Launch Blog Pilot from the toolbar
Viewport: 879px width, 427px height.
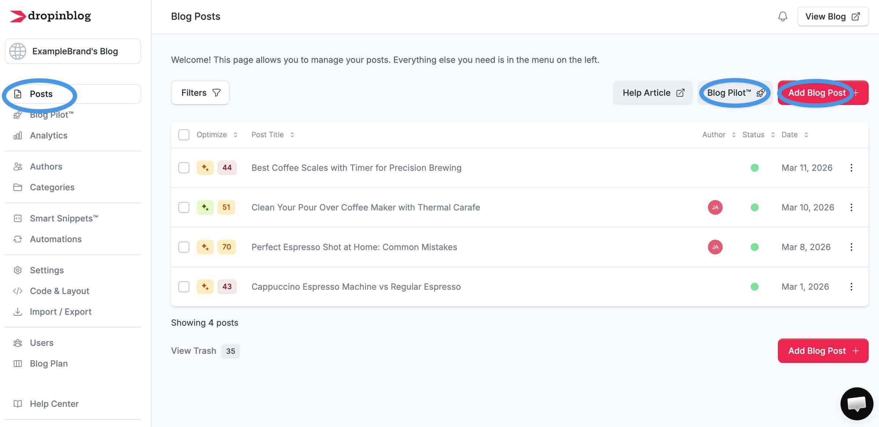click(x=735, y=93)
